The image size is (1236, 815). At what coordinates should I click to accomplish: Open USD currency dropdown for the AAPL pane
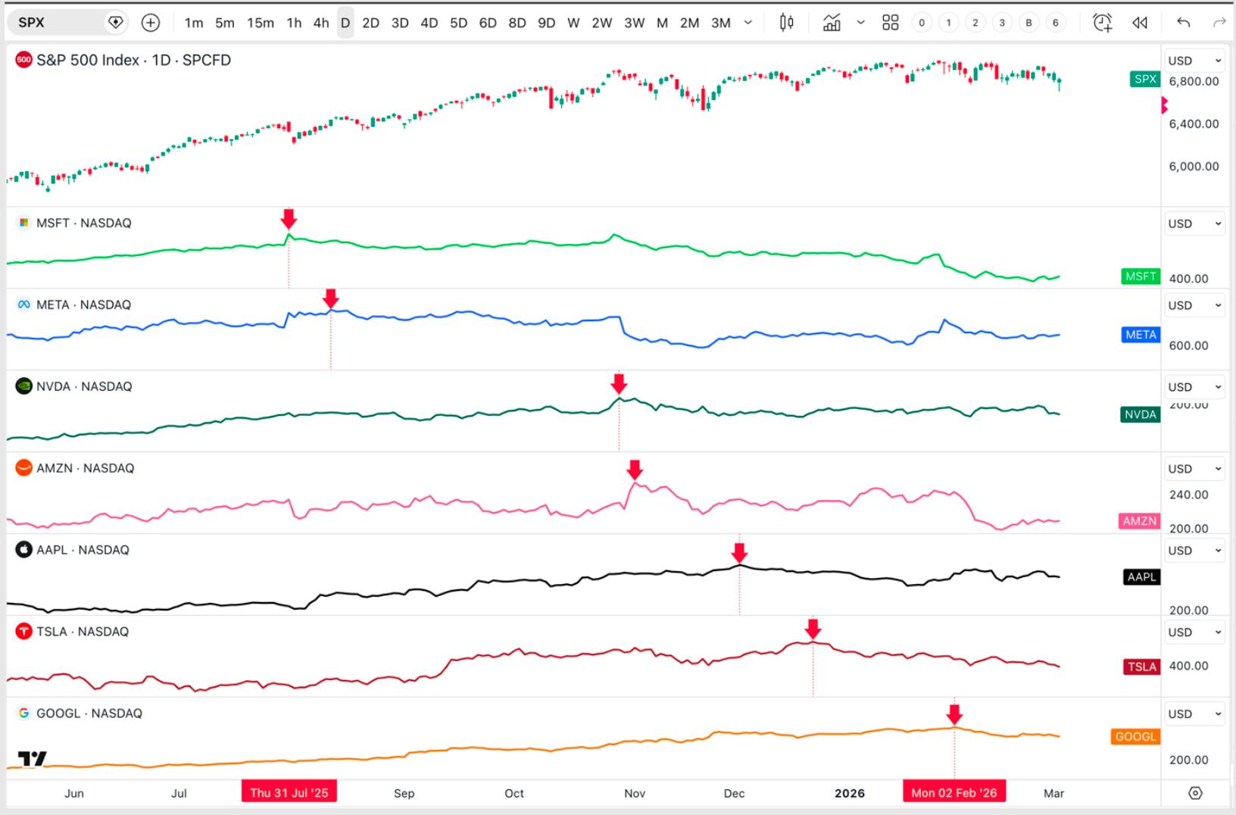point(1194,551)
